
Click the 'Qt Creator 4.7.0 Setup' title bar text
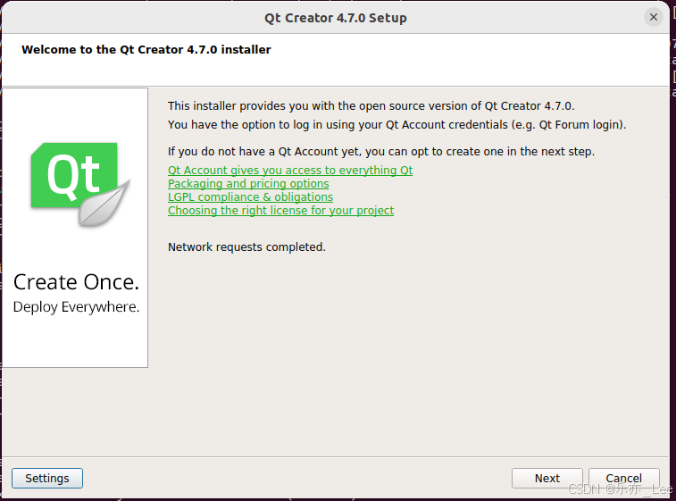click(336, 18)
